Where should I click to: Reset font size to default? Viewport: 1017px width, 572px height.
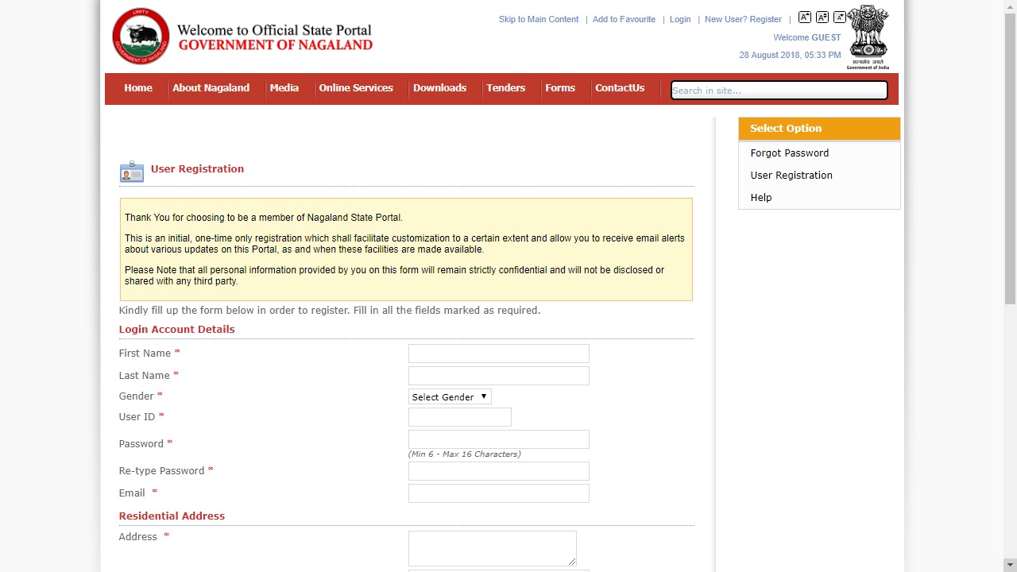click(822, 17)
